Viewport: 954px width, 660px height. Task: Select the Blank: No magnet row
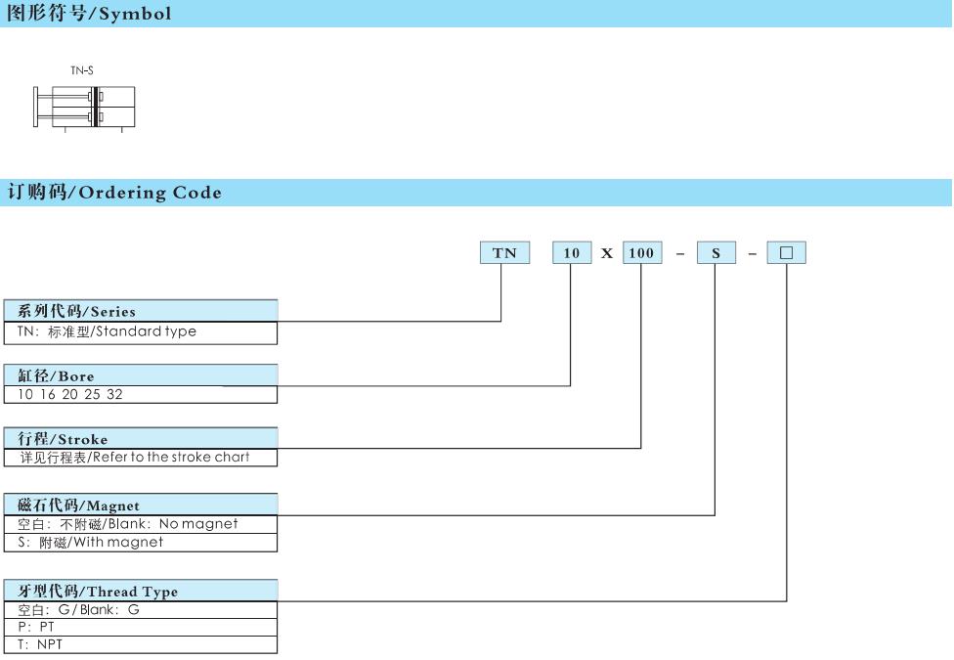[140, 524]
